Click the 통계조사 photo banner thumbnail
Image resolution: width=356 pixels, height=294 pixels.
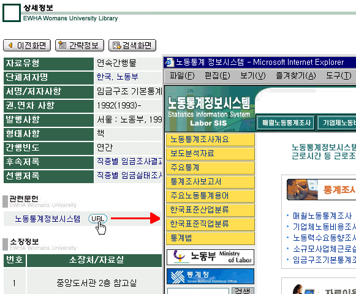(303, 189)
